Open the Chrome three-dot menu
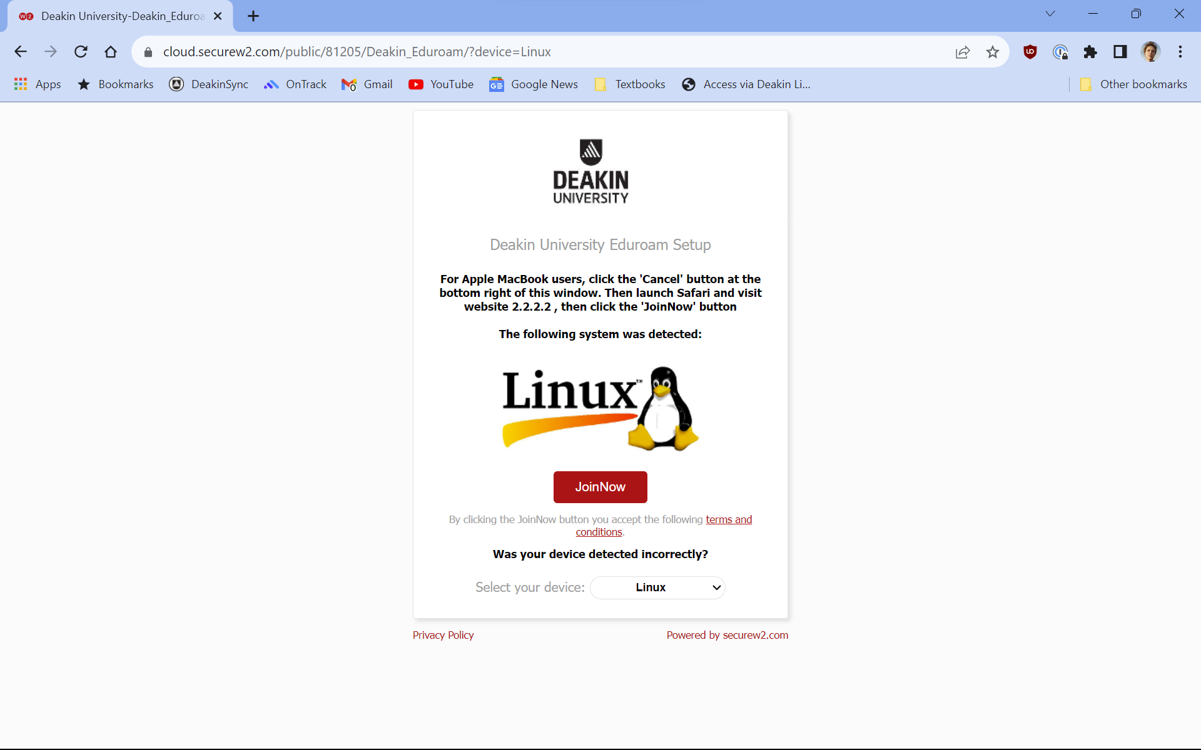The image size is (1201, 750). [1180, 52]
